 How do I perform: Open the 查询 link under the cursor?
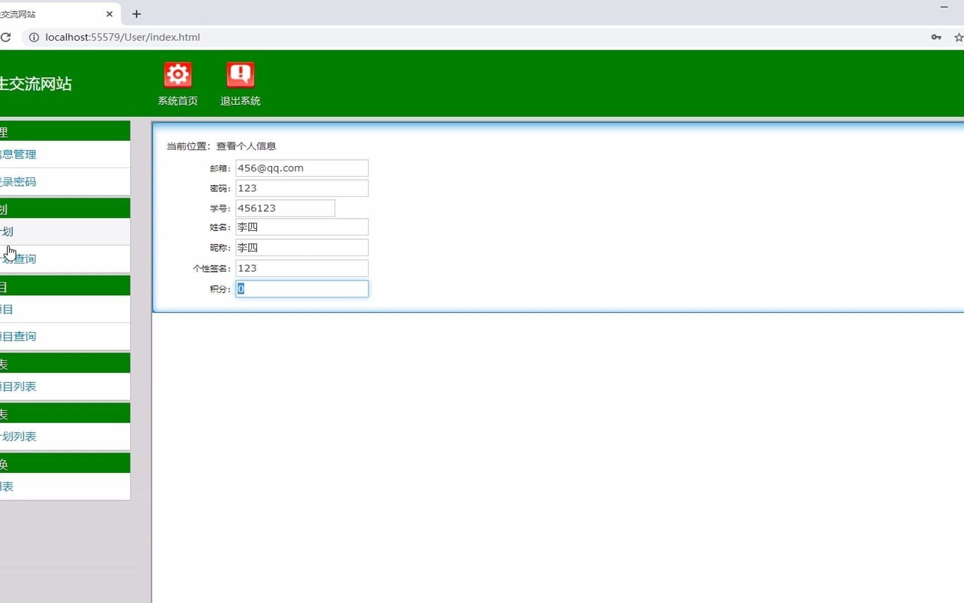18,259
